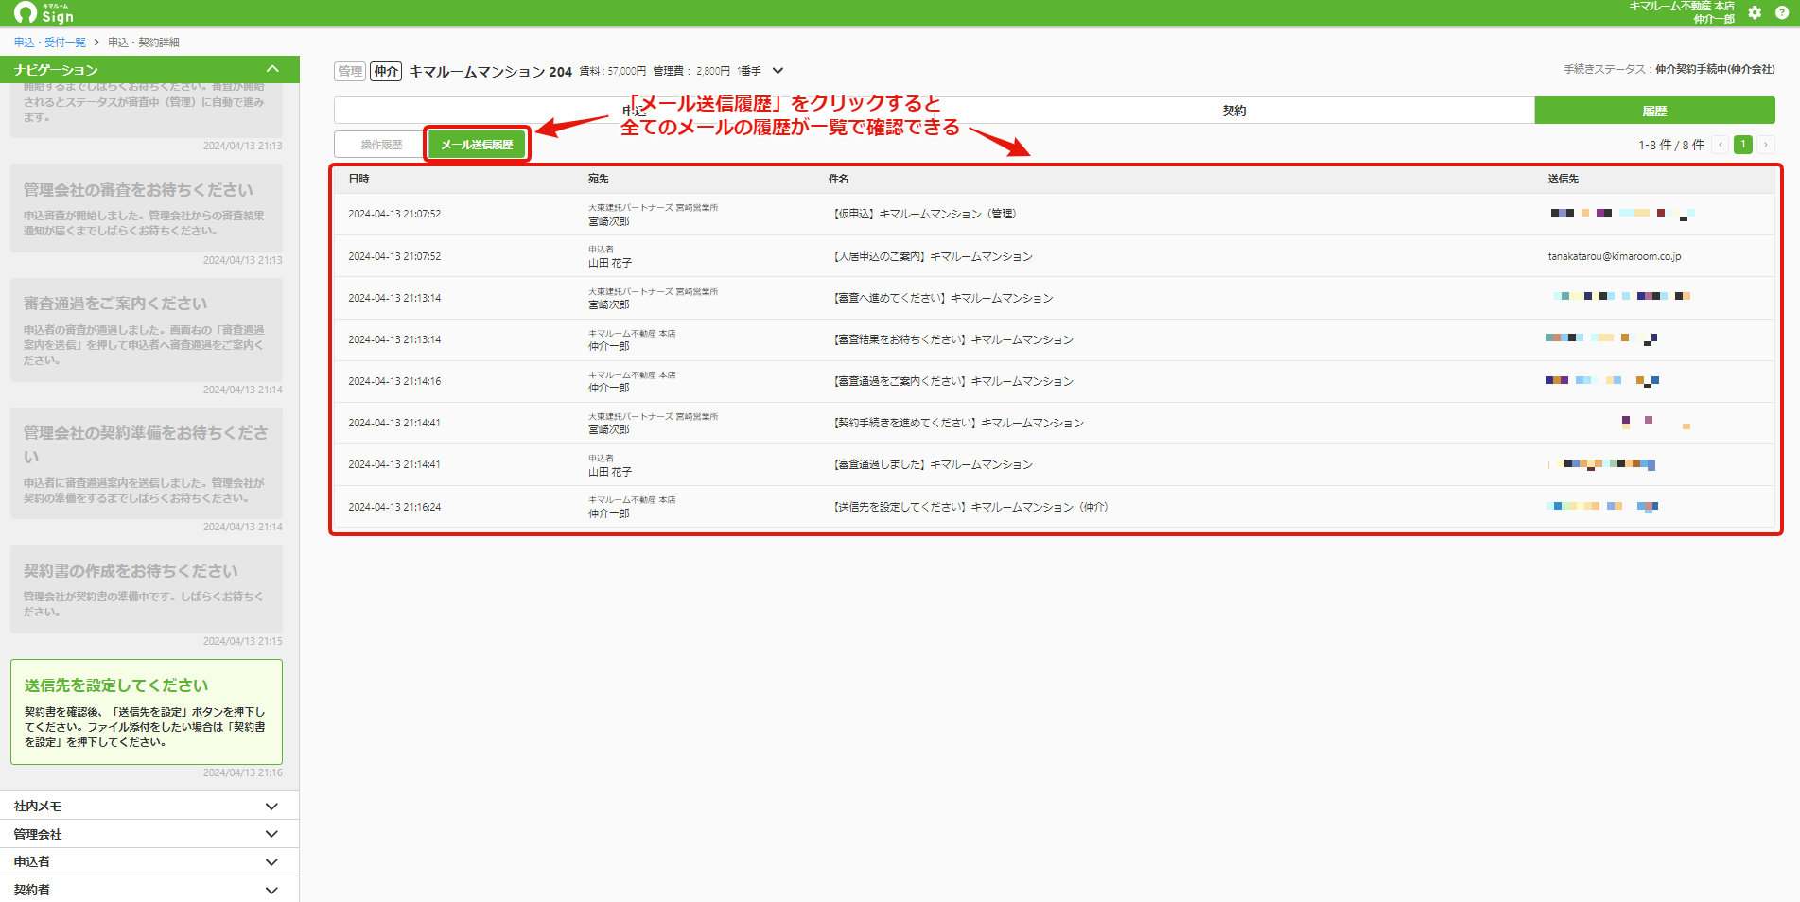Switch to the 履歴 tab
This screenshot has width=1800, height=902.
1654,111
